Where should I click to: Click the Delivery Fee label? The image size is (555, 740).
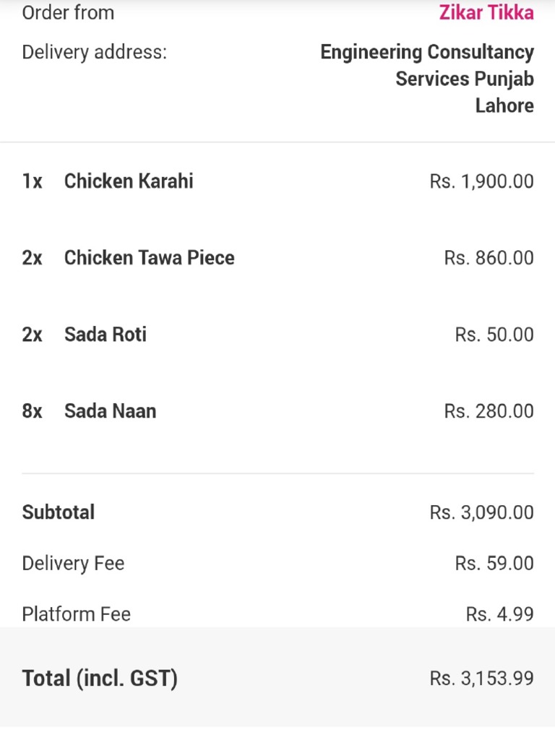coord(73,564)
